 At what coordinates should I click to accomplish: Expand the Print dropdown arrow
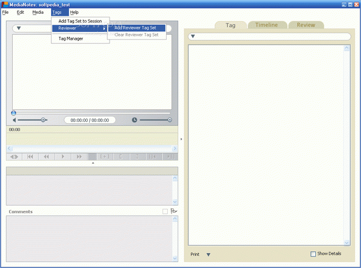[x=208, y=254]
